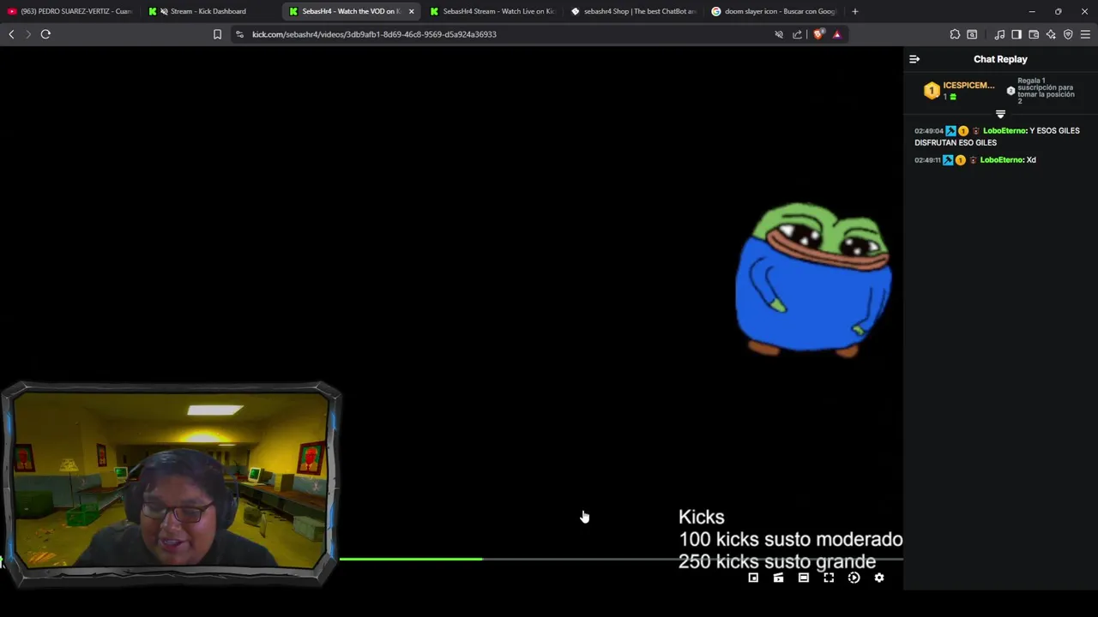1098x617 pixels.
Task: Click the end of the played progress segment
Action: coord(481,559)
